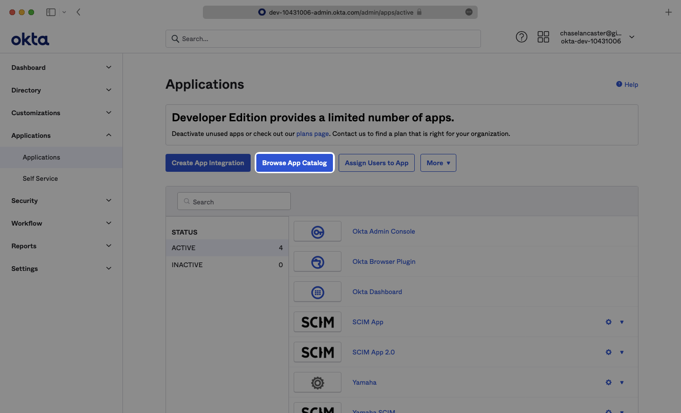
Task: Click the Okta Admin Console app icon
Action: 317,231
